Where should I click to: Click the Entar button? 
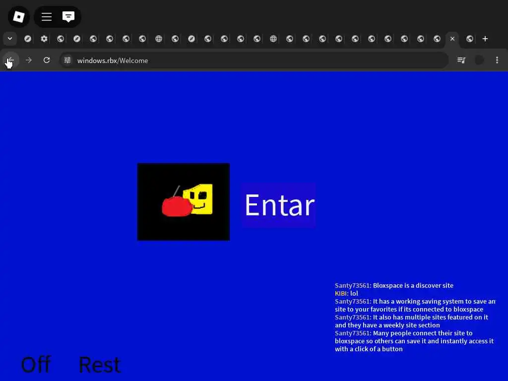pyautogui.click(x=279, y=205)
